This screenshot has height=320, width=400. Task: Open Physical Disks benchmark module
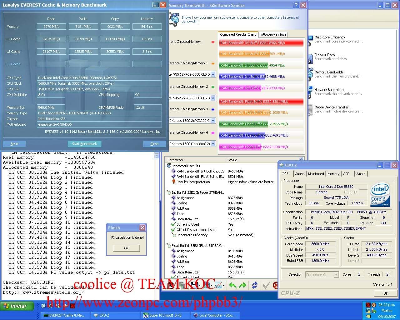(x=327, y=57)
